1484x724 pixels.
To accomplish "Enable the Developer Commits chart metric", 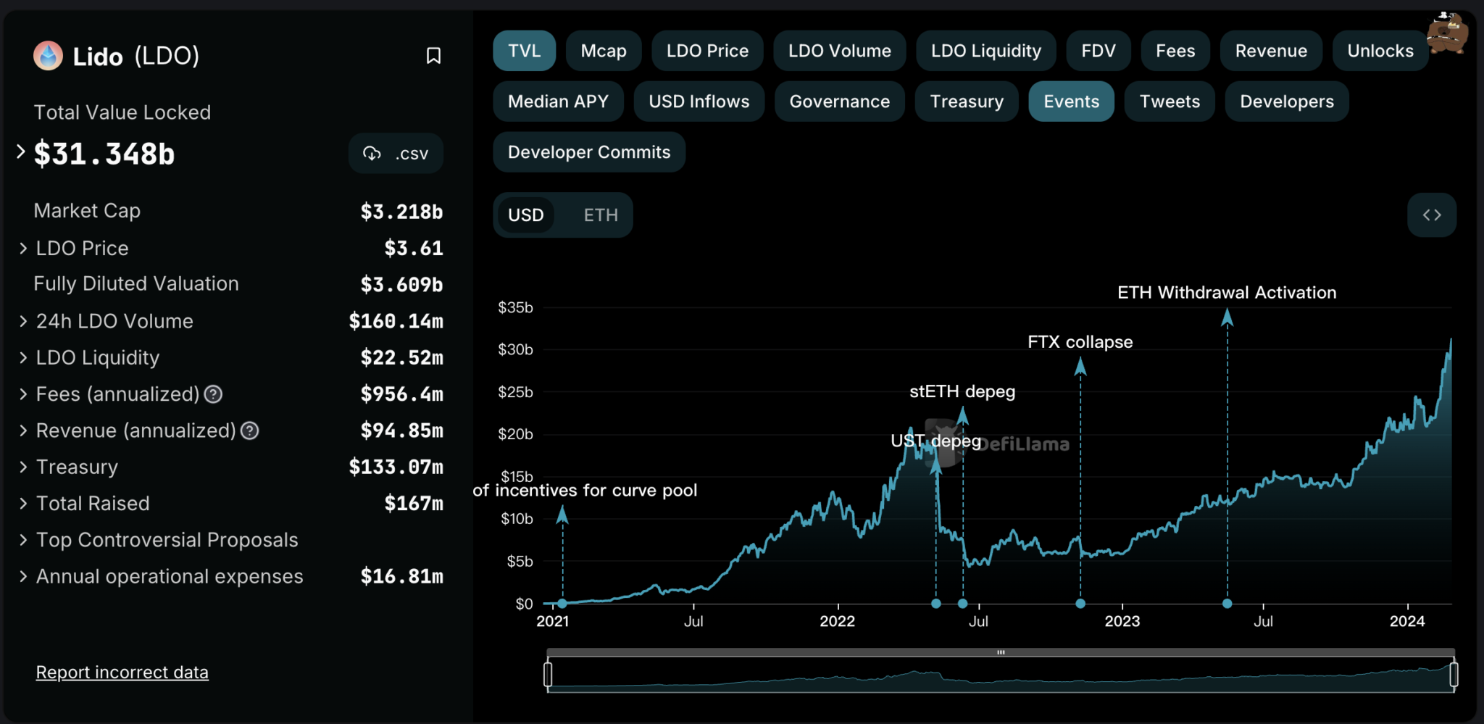I will (x=589, y=152).
